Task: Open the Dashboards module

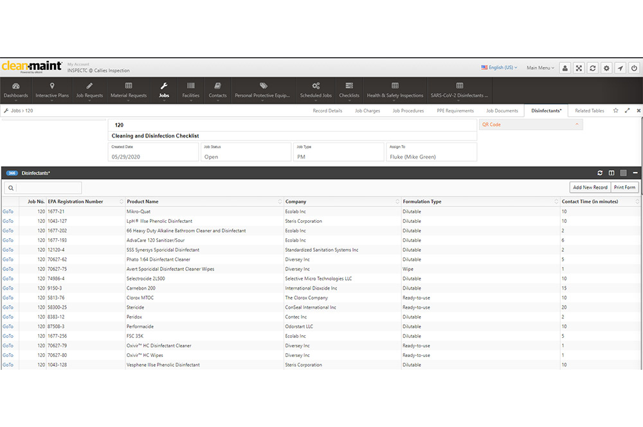Action: click(x=16, y=90)
